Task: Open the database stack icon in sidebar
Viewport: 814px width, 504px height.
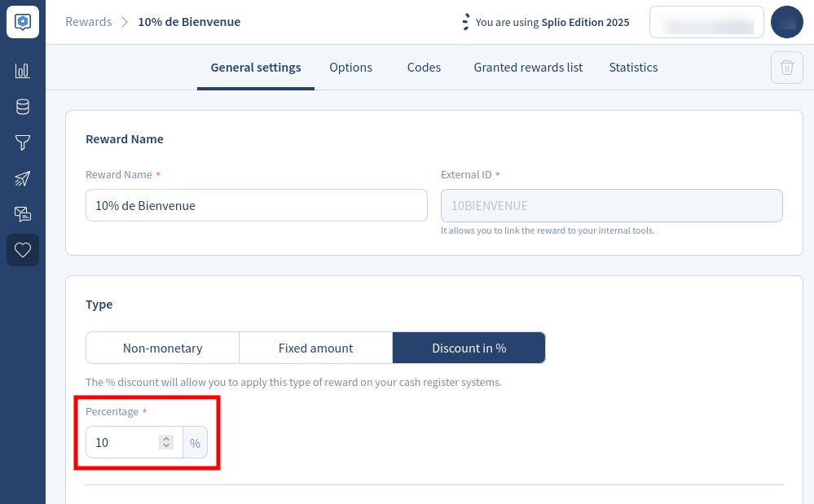Action: 23,107
